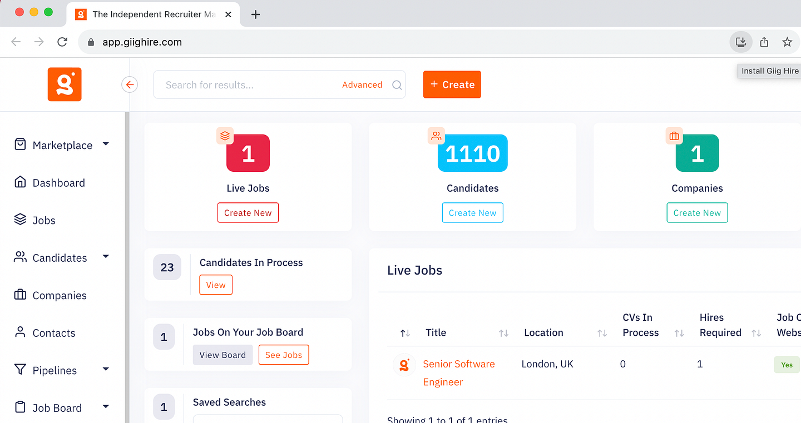
Task: Click the orange Create button
Action: [x=452, y=84]
